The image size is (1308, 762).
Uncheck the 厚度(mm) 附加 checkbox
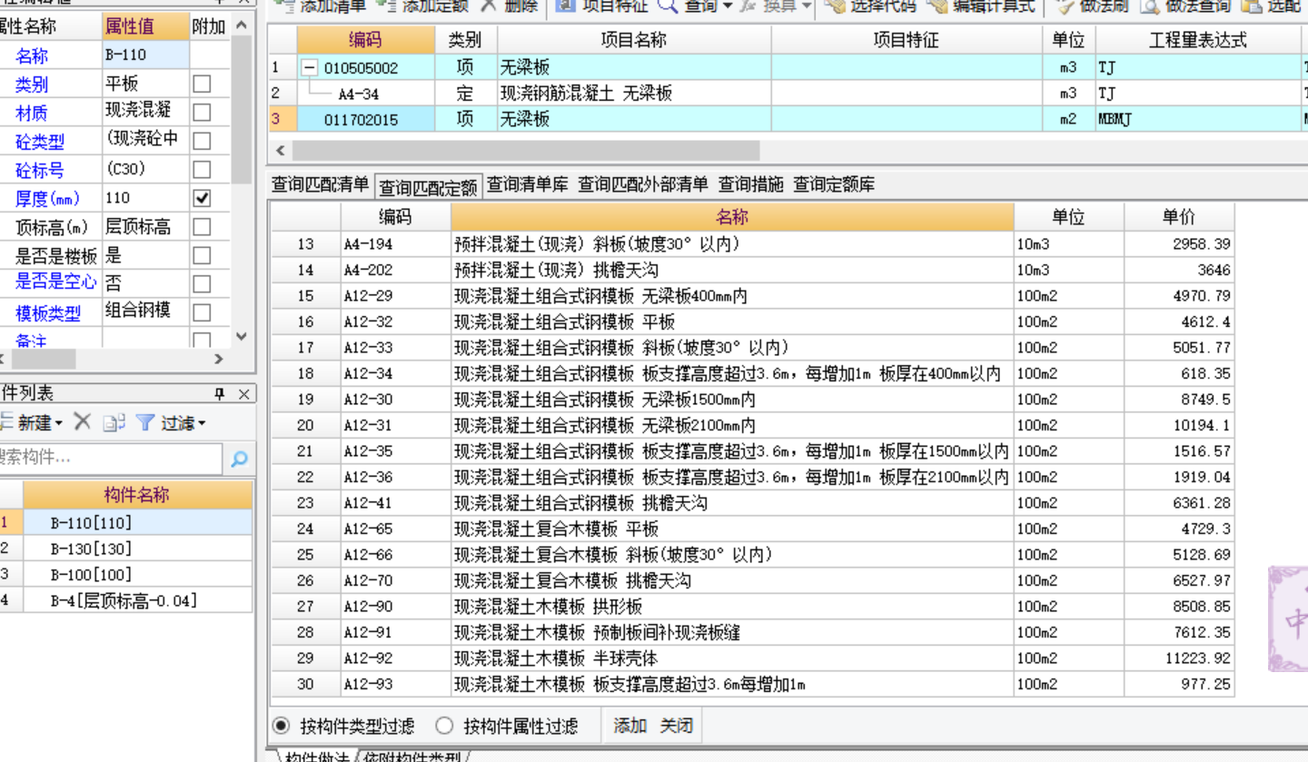202,197
